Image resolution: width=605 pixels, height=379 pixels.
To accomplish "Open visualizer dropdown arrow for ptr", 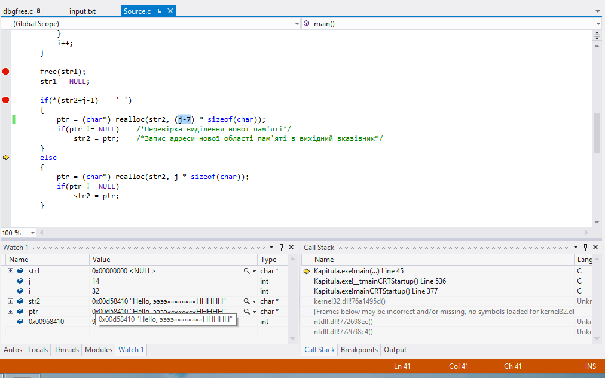I will 254,312.
